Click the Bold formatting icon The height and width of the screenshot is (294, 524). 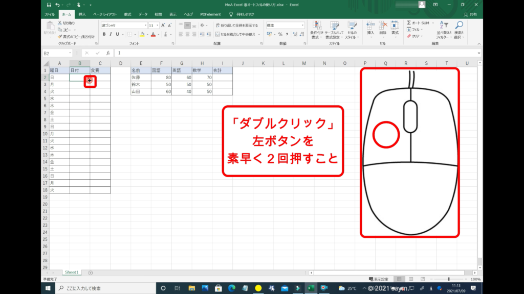tap(104, 34)
